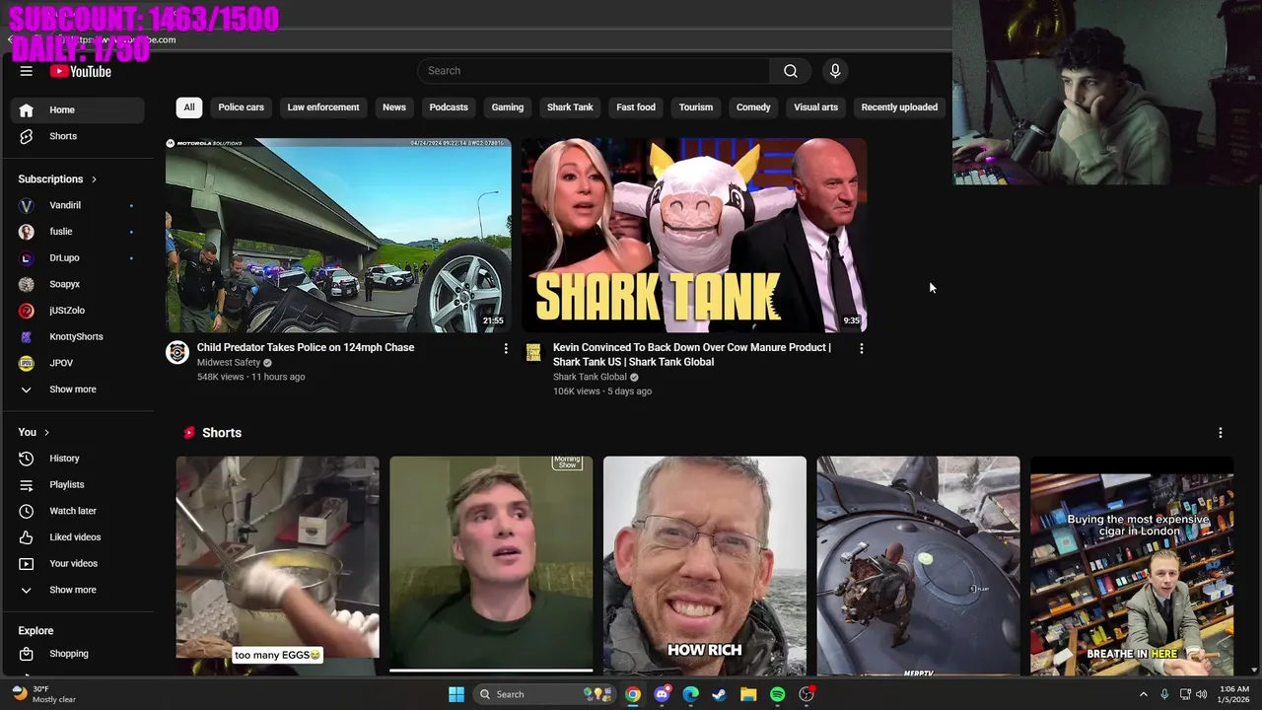Open Shorts in the sidebar
Screen dimensions: 1262x710
[77, 136]
